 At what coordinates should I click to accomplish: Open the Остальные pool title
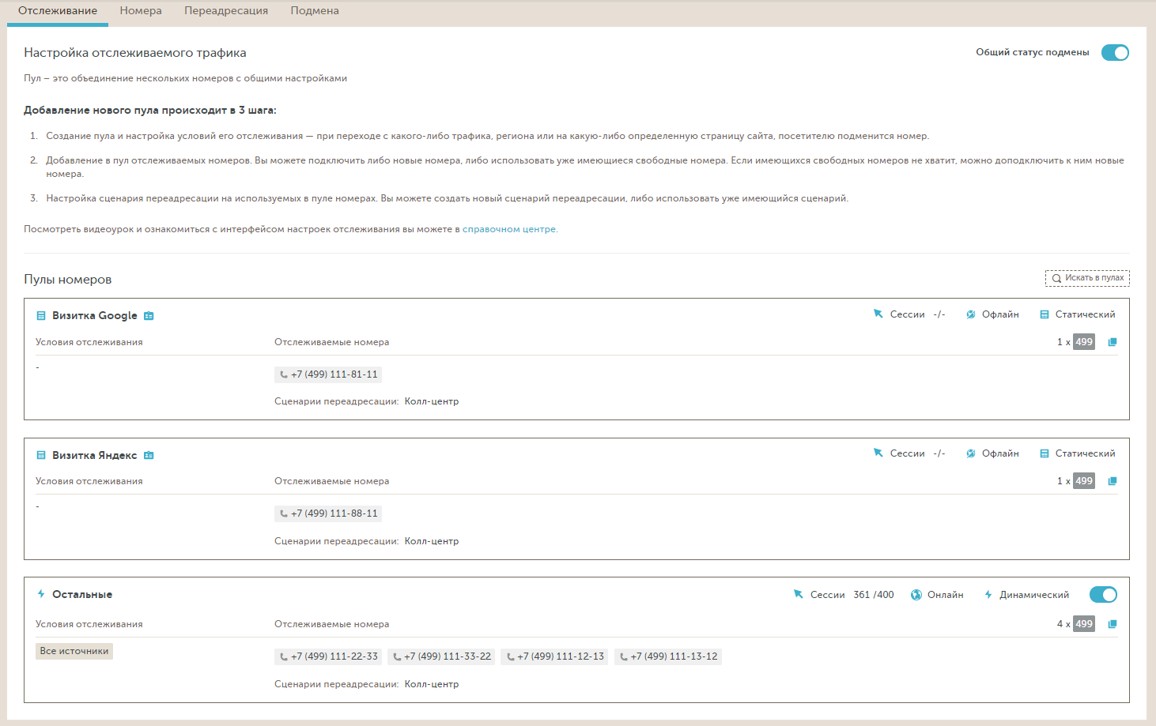click(x=82, y=594)
